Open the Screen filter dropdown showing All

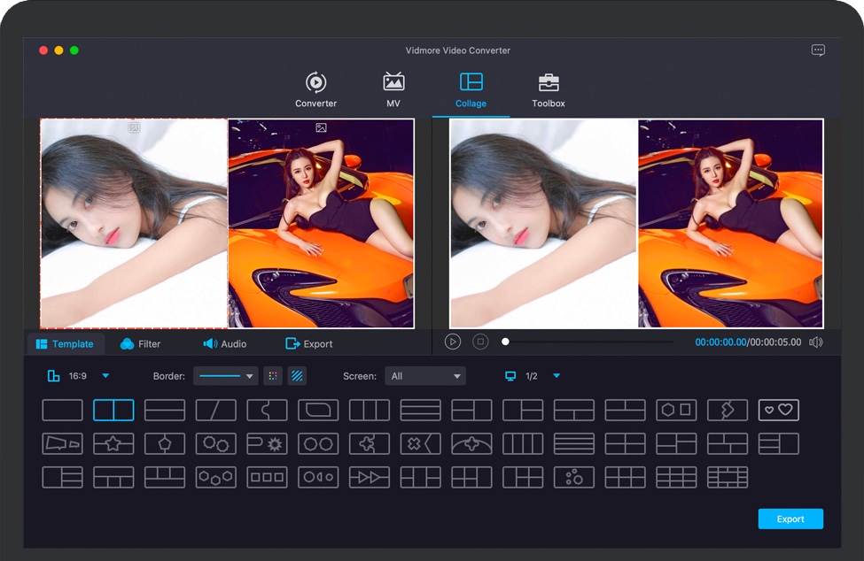pos(425,376)
